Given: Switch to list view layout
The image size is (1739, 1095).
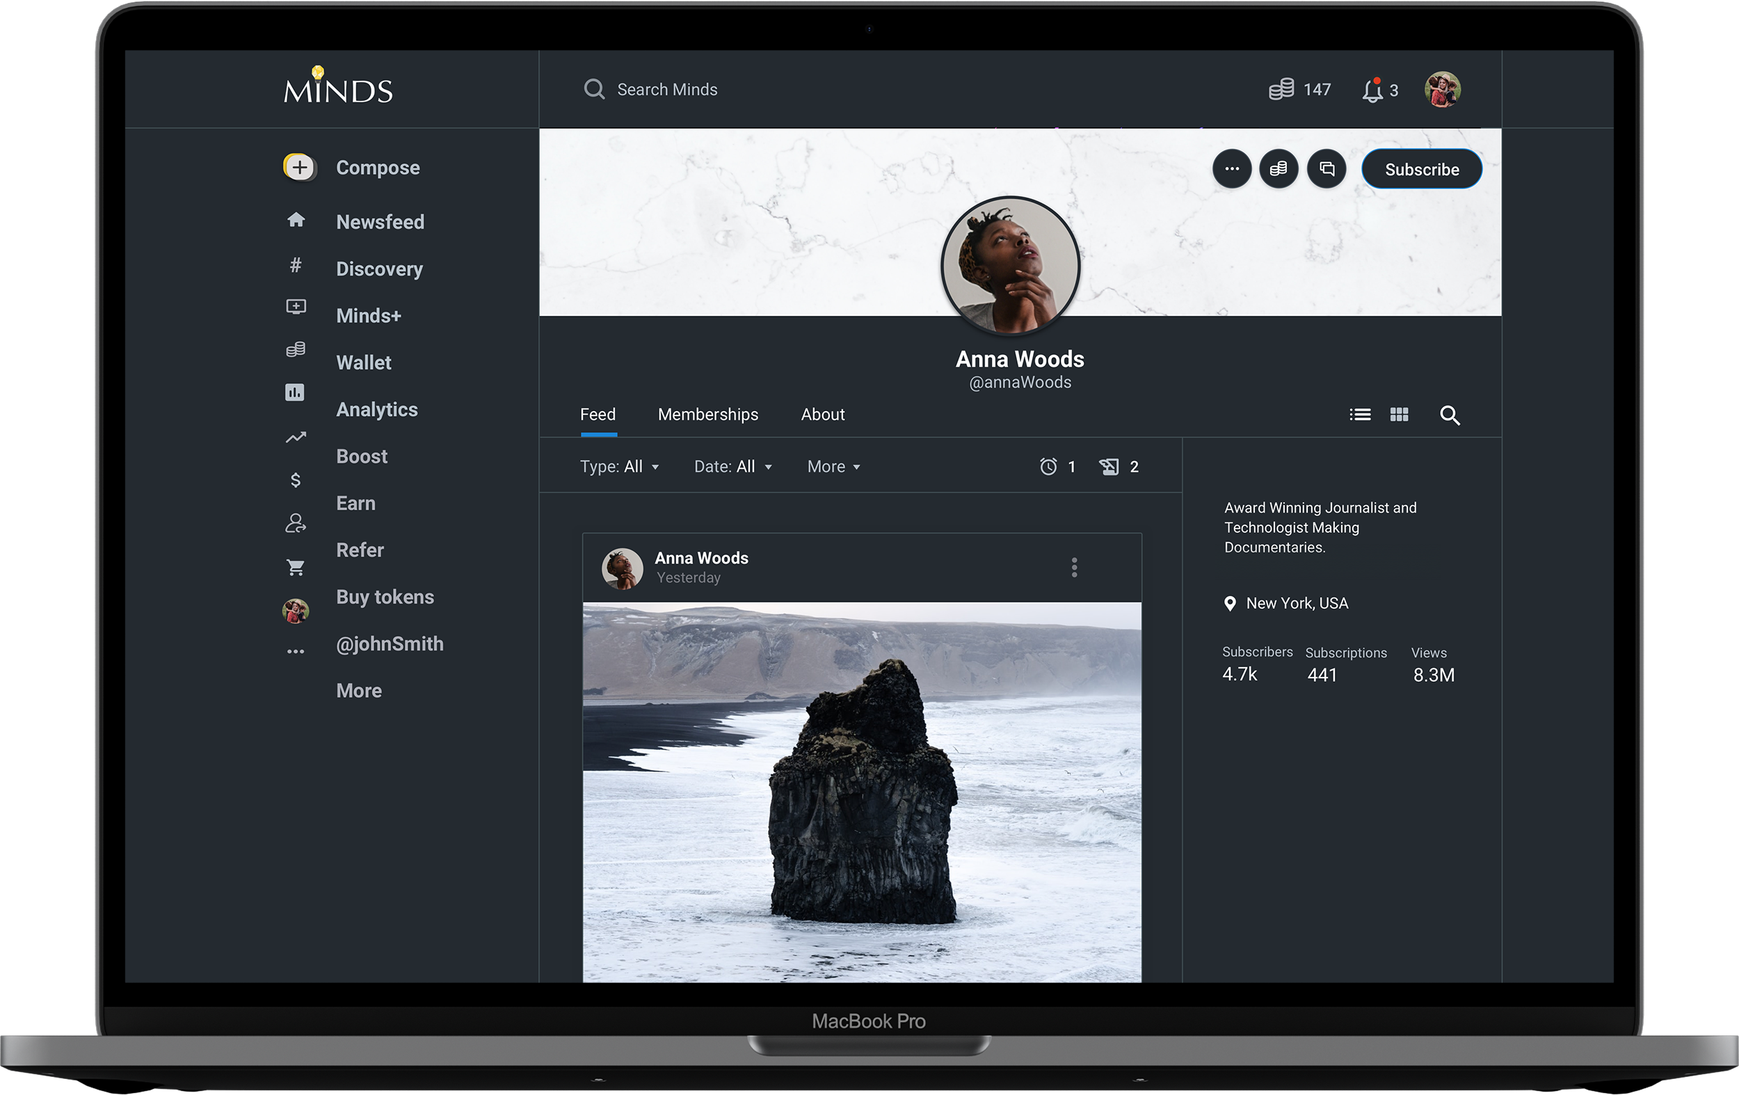Looking at the screenshot, I should coord(1360,415).
